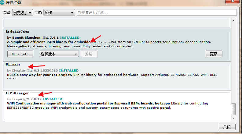
Task: Select the Blinker library entry title
Action: (x=13, y=64)
